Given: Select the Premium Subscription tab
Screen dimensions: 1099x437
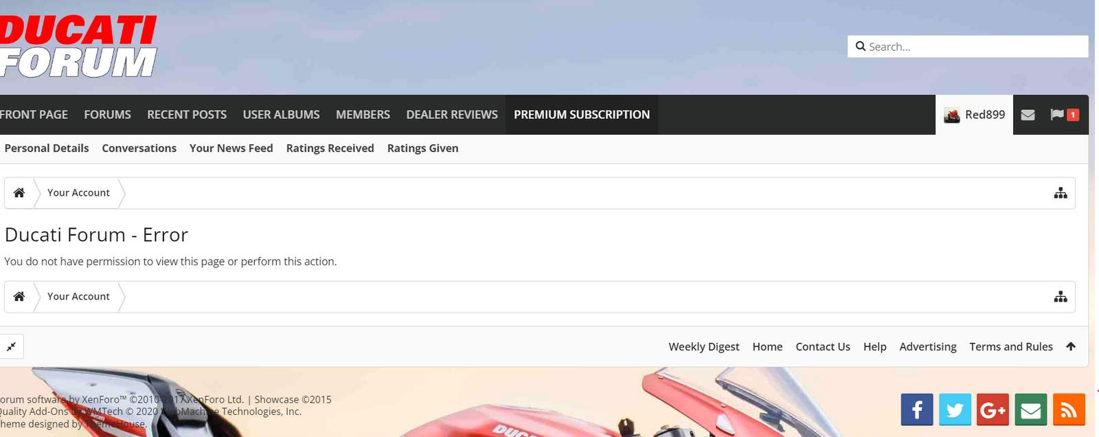Looking at the screenshot, I should pos(582,115).
